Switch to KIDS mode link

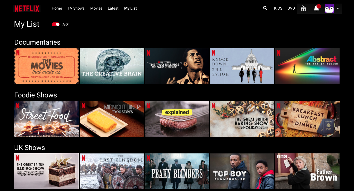click(278, 8)
